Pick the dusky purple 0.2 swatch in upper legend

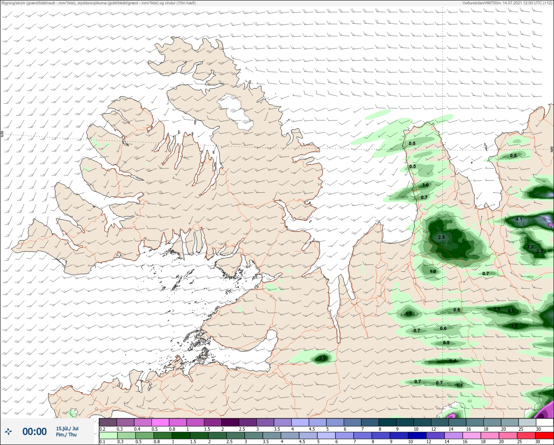[108, 422]
